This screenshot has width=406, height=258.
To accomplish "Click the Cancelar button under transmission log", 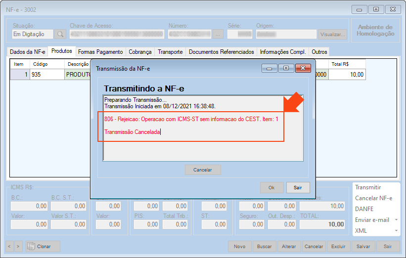I will tap(203, 170).
